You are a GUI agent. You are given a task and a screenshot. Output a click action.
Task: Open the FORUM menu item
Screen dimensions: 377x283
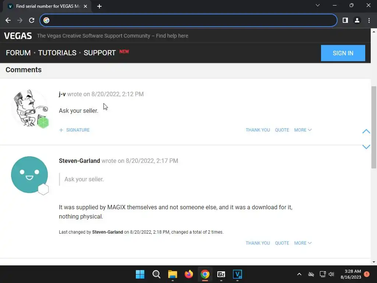tap(18, 53)
